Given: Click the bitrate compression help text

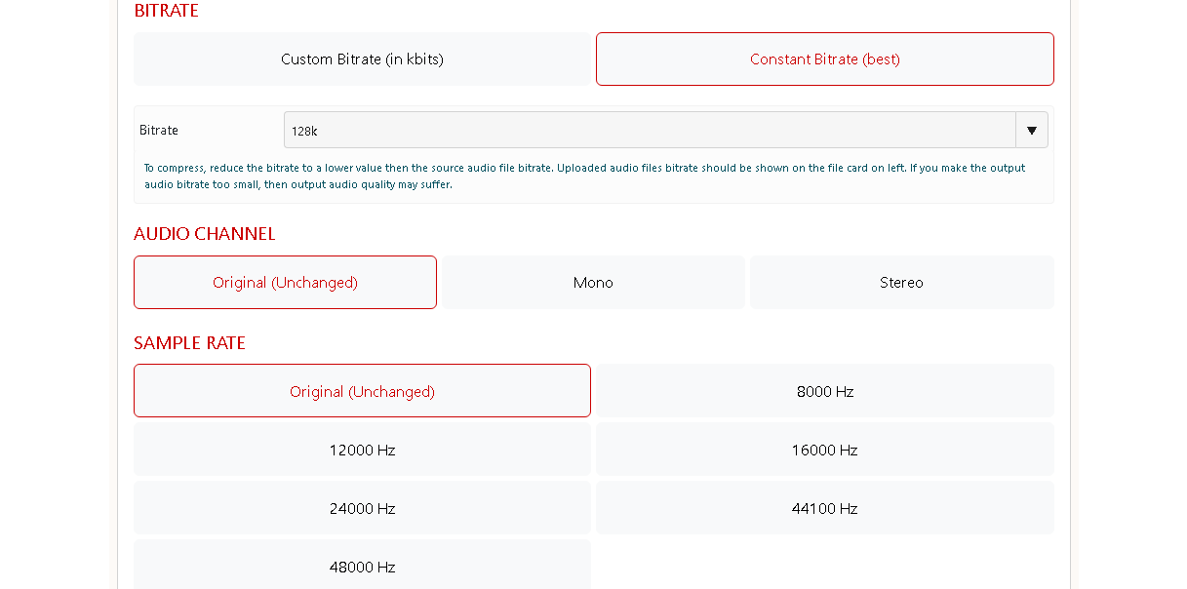Looking at the screenshot, I should tap(584, 176).
